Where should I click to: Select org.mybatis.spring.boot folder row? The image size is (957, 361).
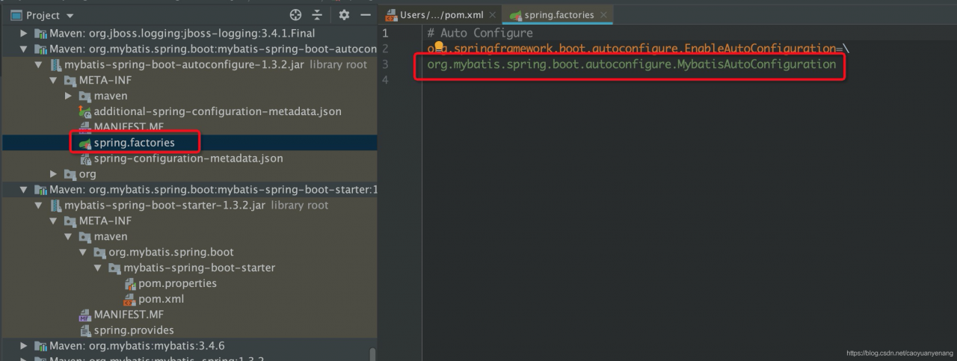click(171, 252)
